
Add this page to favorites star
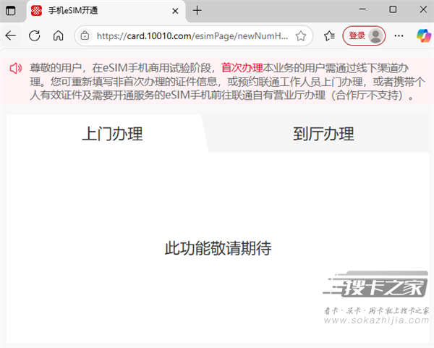[x=301, y=36]
